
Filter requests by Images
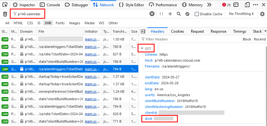click(x=75, y=23)
